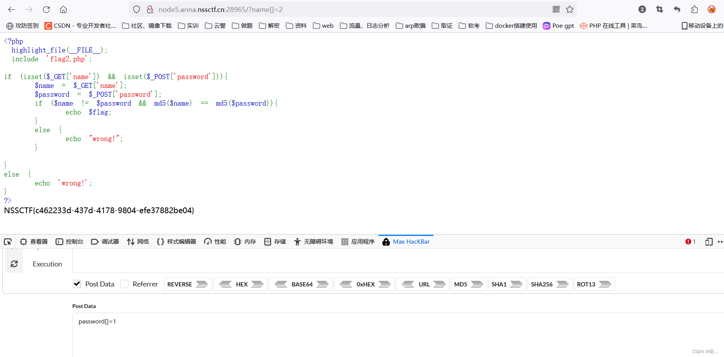The width and height of the screenshot is (724, 357).
Task: Click the BASE64 decode left arrow
Action: click(281, 284)
